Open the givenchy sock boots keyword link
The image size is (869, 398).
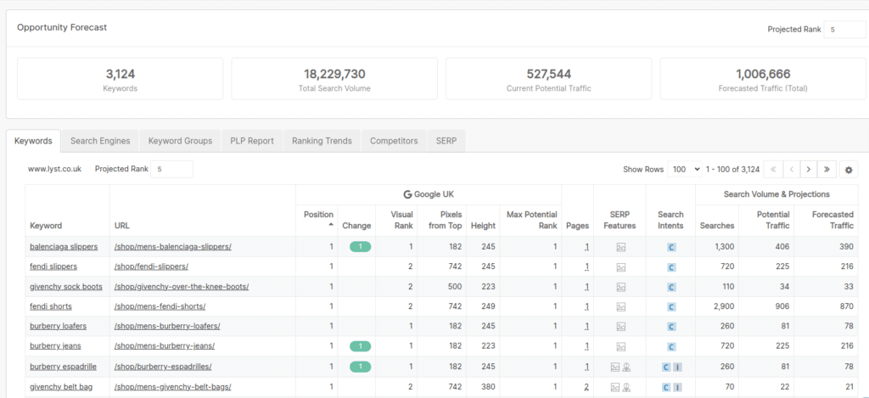(66, 287)
